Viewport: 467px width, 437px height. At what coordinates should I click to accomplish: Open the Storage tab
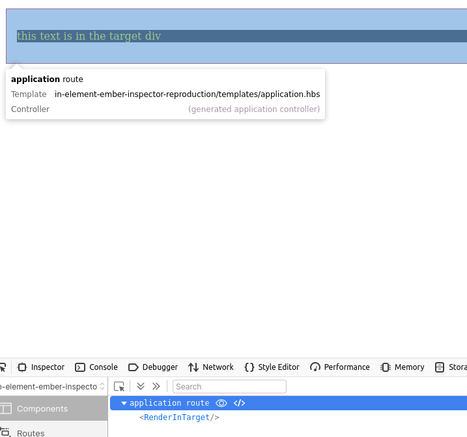[x=449, y=367]
